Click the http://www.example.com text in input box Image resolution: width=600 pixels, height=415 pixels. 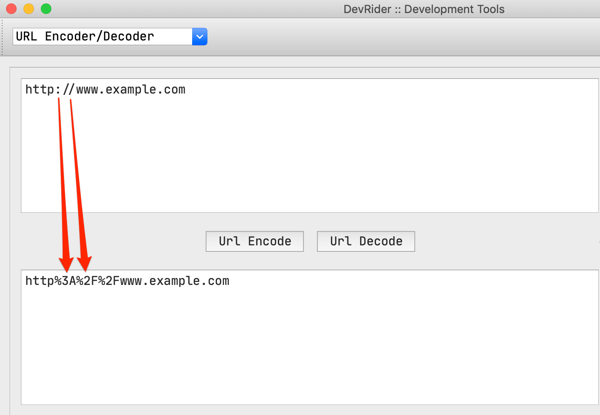(x=105, y=90)
